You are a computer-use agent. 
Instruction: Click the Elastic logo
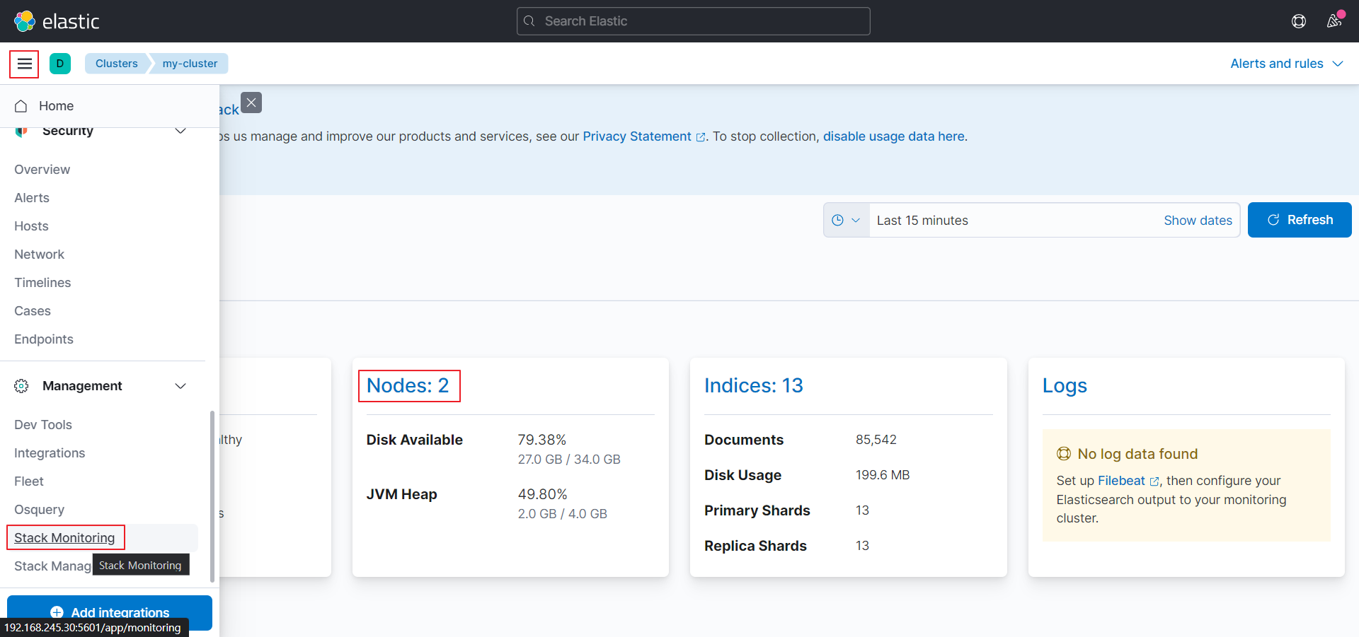57,21
